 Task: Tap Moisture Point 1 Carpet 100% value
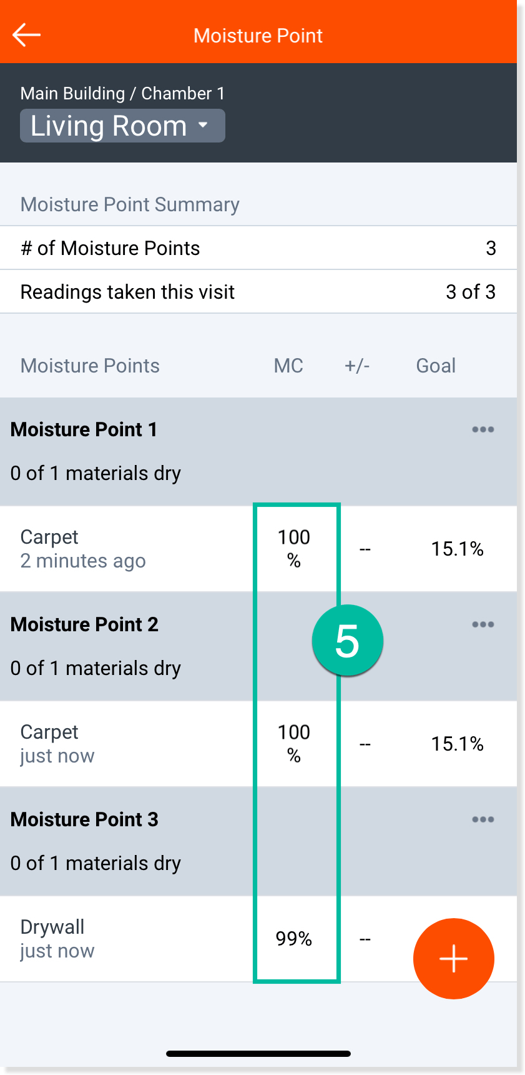click(294, 549)
